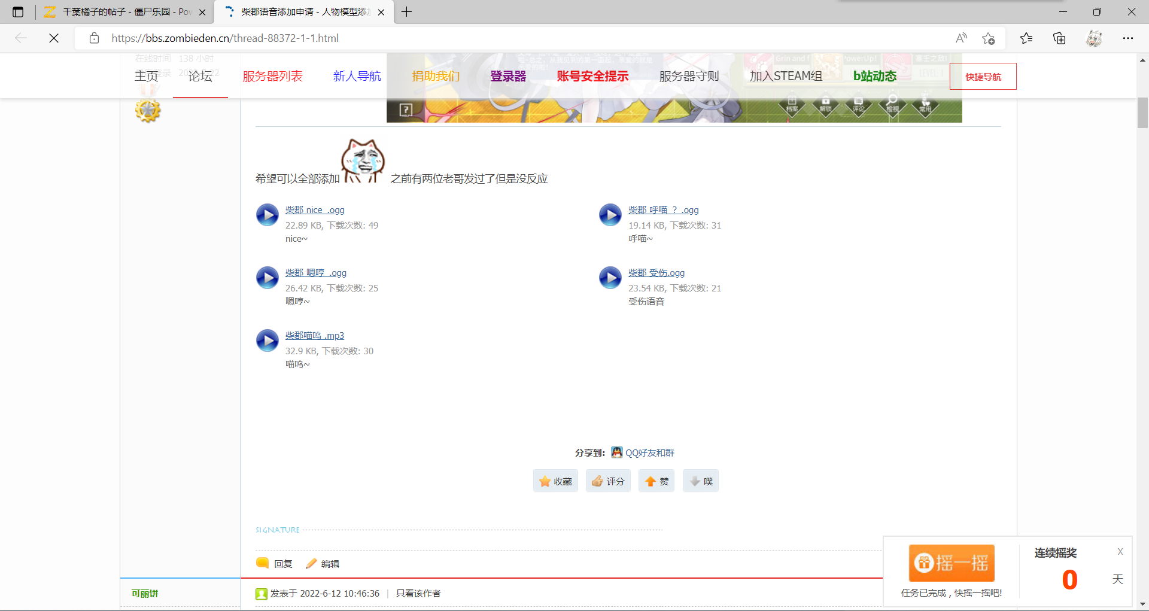Click the site info lock icon
Viewport: 1149px width, 611px height.
click(94, 38)
